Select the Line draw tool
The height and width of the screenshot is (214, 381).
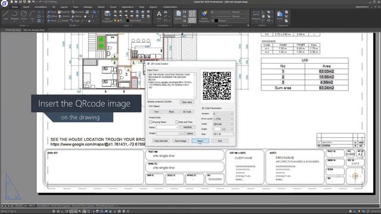[6, 15]
